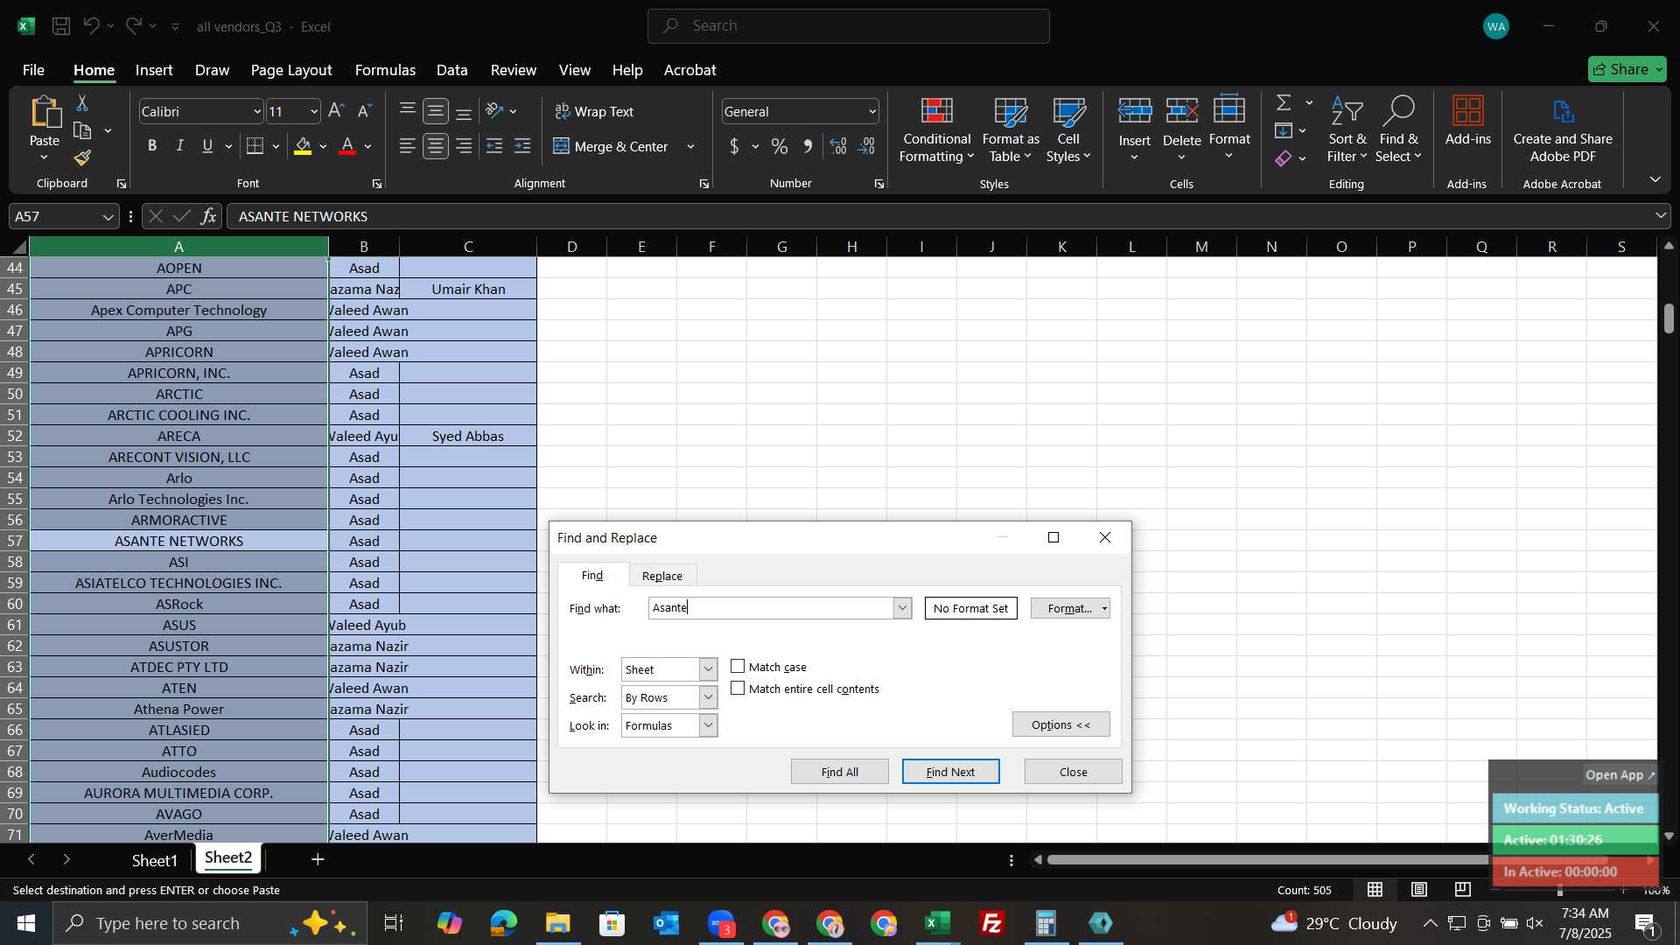Expand the Look in dropdown
This screenshot has height=945, width=1680.
point(708,725)
